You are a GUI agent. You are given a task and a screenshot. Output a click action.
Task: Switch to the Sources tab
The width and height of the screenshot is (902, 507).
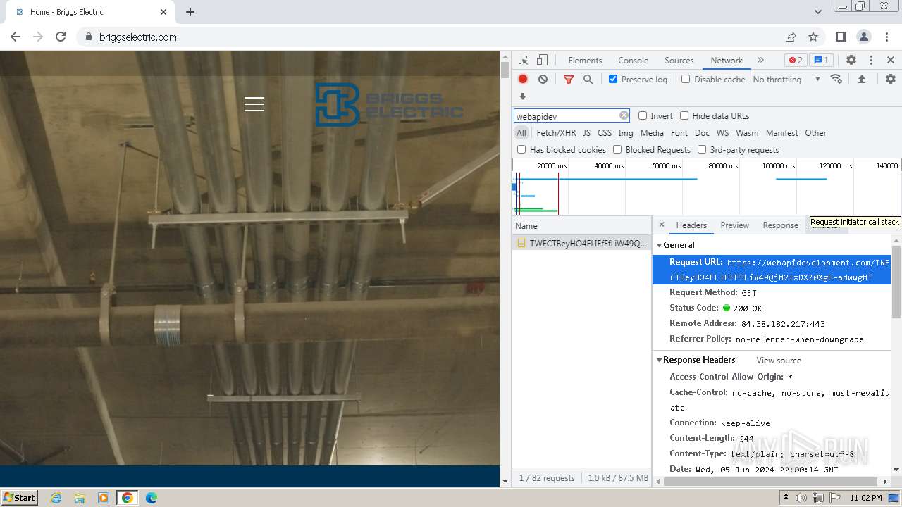click(679, 61)
